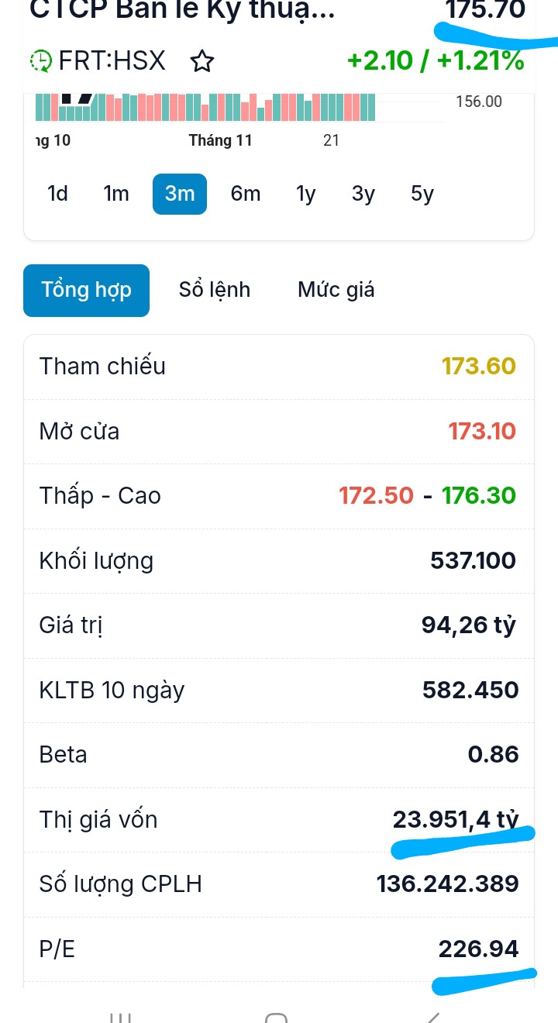Screen dimensions: 558x1023
Task: Toggle the favorite star for FRT
Action: pos(202,60)
